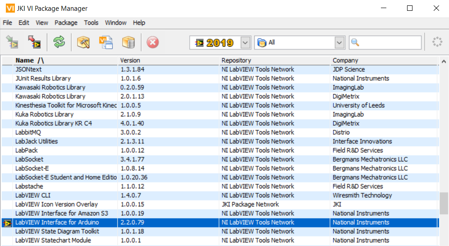Minimize the VI Package Manager window

(x=384, y=8)
